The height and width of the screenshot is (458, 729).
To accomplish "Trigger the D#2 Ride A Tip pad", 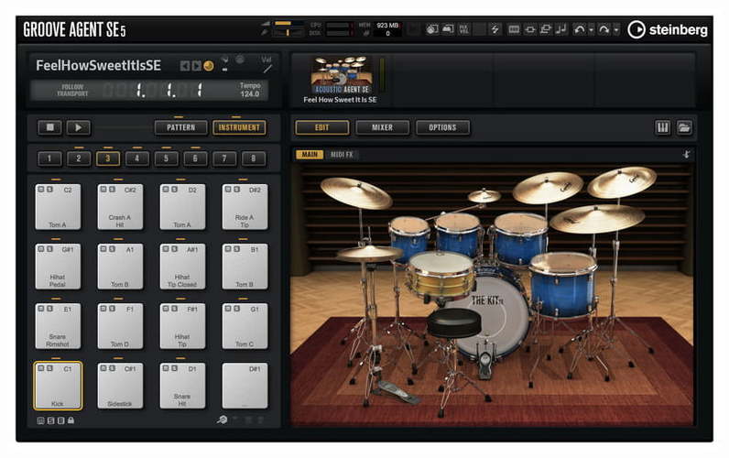I will [x=245, y=207].
